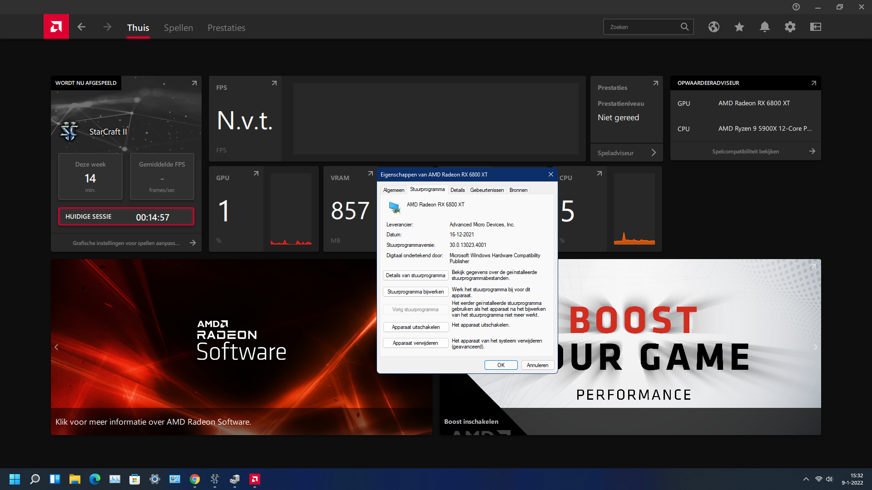872x490 pixels.
Task: Click Annuleren in properties dialog
Action: (538, 365)
